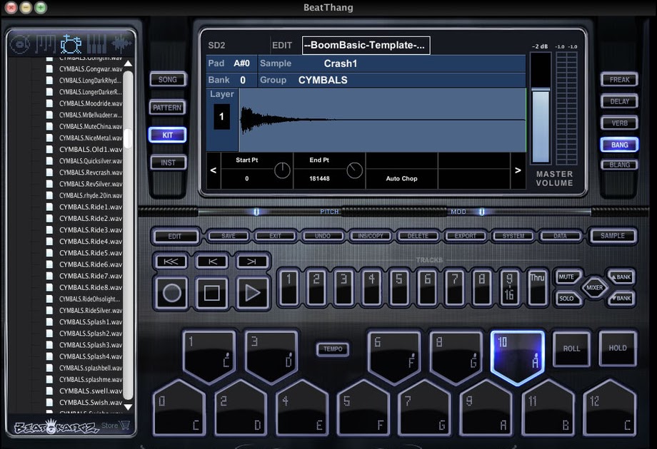657x449 pixels.
Task: Click the PITCH wheel strip
Action: (x=270, y=212)
